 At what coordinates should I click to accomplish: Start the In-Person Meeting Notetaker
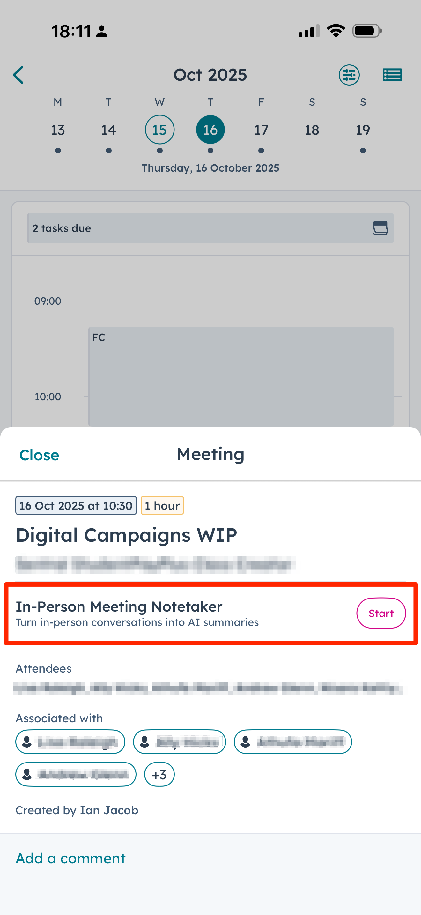pyautogui.click(x=381, y=614)
